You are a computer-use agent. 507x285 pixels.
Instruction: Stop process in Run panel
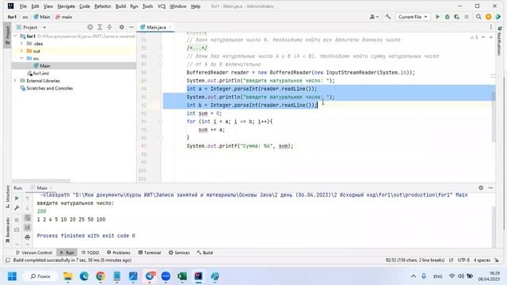17,220
